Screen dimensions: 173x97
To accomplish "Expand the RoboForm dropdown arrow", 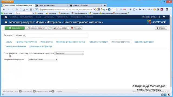I will (13, 13).
